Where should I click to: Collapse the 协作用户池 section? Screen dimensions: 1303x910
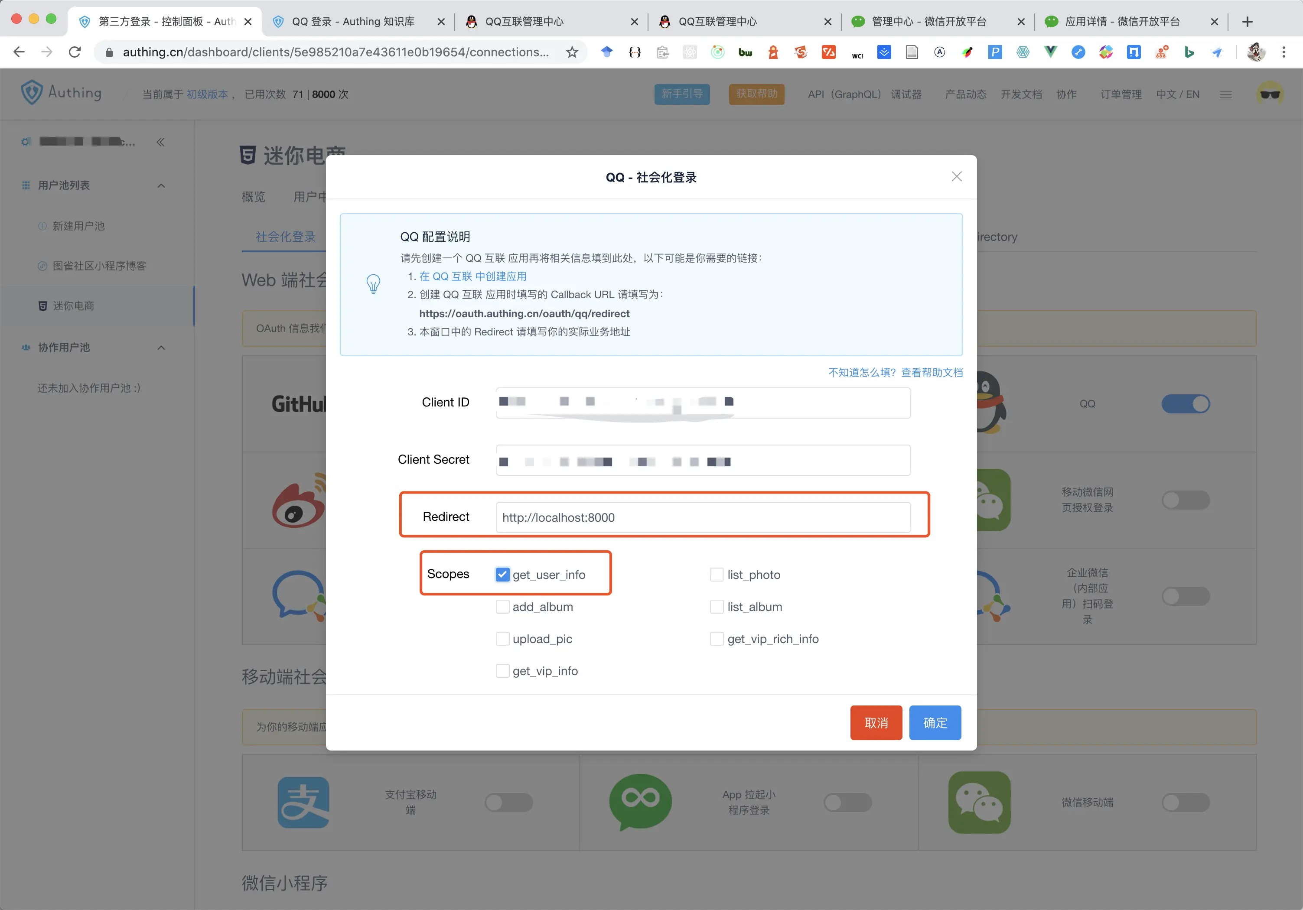[161, 347]
